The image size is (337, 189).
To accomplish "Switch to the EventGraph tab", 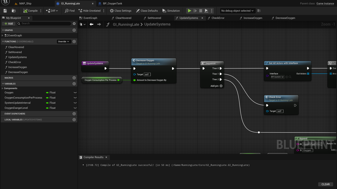I will coord(90,18).
